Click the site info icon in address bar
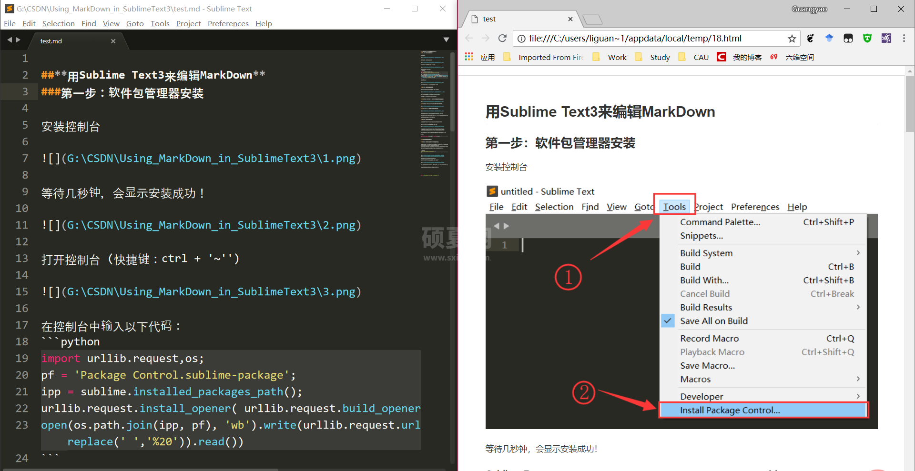Screen dimensions: 915x471 pyautogui.click(x=521, y=39)
